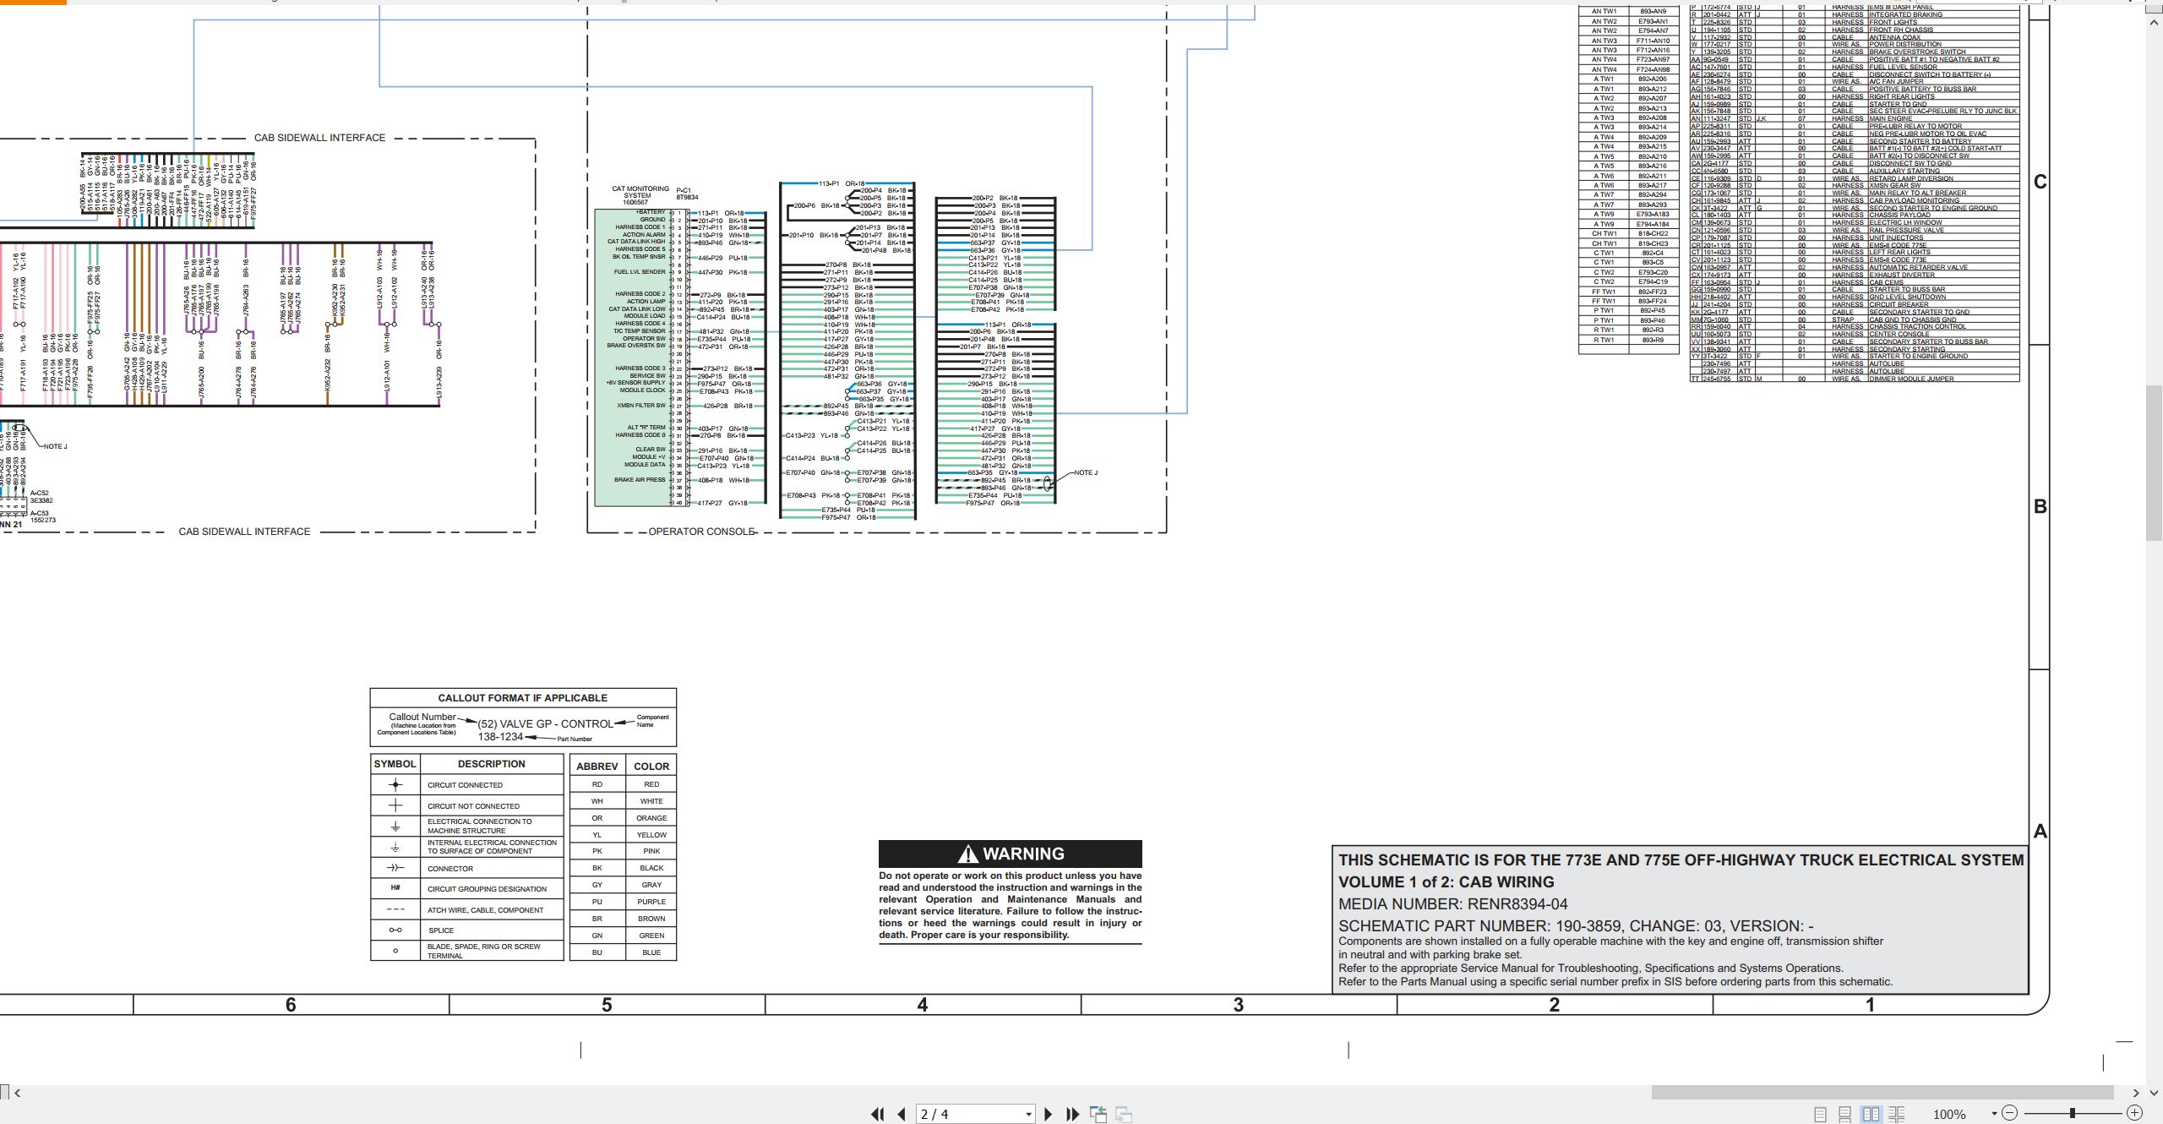This screenshot has height=1124, width=2163.
Task: Click the upper CAB SIDEWALL INTERFACE label
Action: coord(319,138)
